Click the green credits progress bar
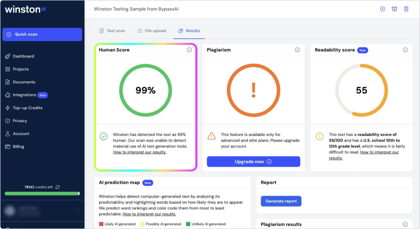Screen dimensions: 420x229 [42, 193]
